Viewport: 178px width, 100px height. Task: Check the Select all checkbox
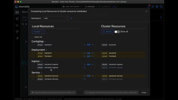[x=33, y=37]
